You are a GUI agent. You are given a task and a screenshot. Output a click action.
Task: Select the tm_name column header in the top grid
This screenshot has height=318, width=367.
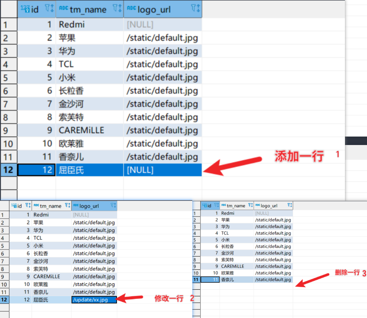(x=90, y=9)
